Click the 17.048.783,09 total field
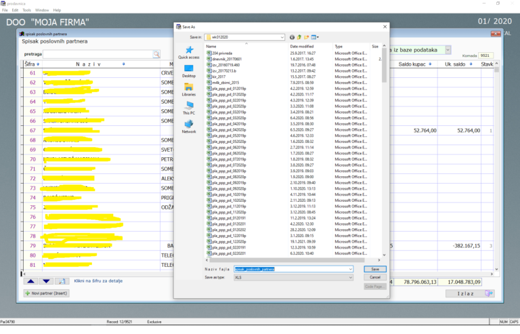The image size is (520, 334). pyautogui.click(x=459, y=283)
